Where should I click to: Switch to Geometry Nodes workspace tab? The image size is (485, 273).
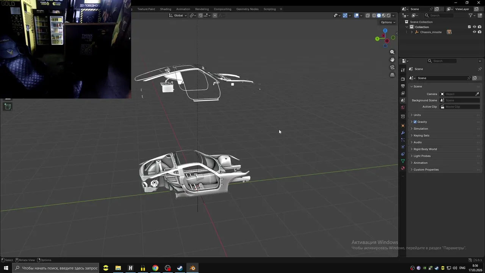point(247,9)
